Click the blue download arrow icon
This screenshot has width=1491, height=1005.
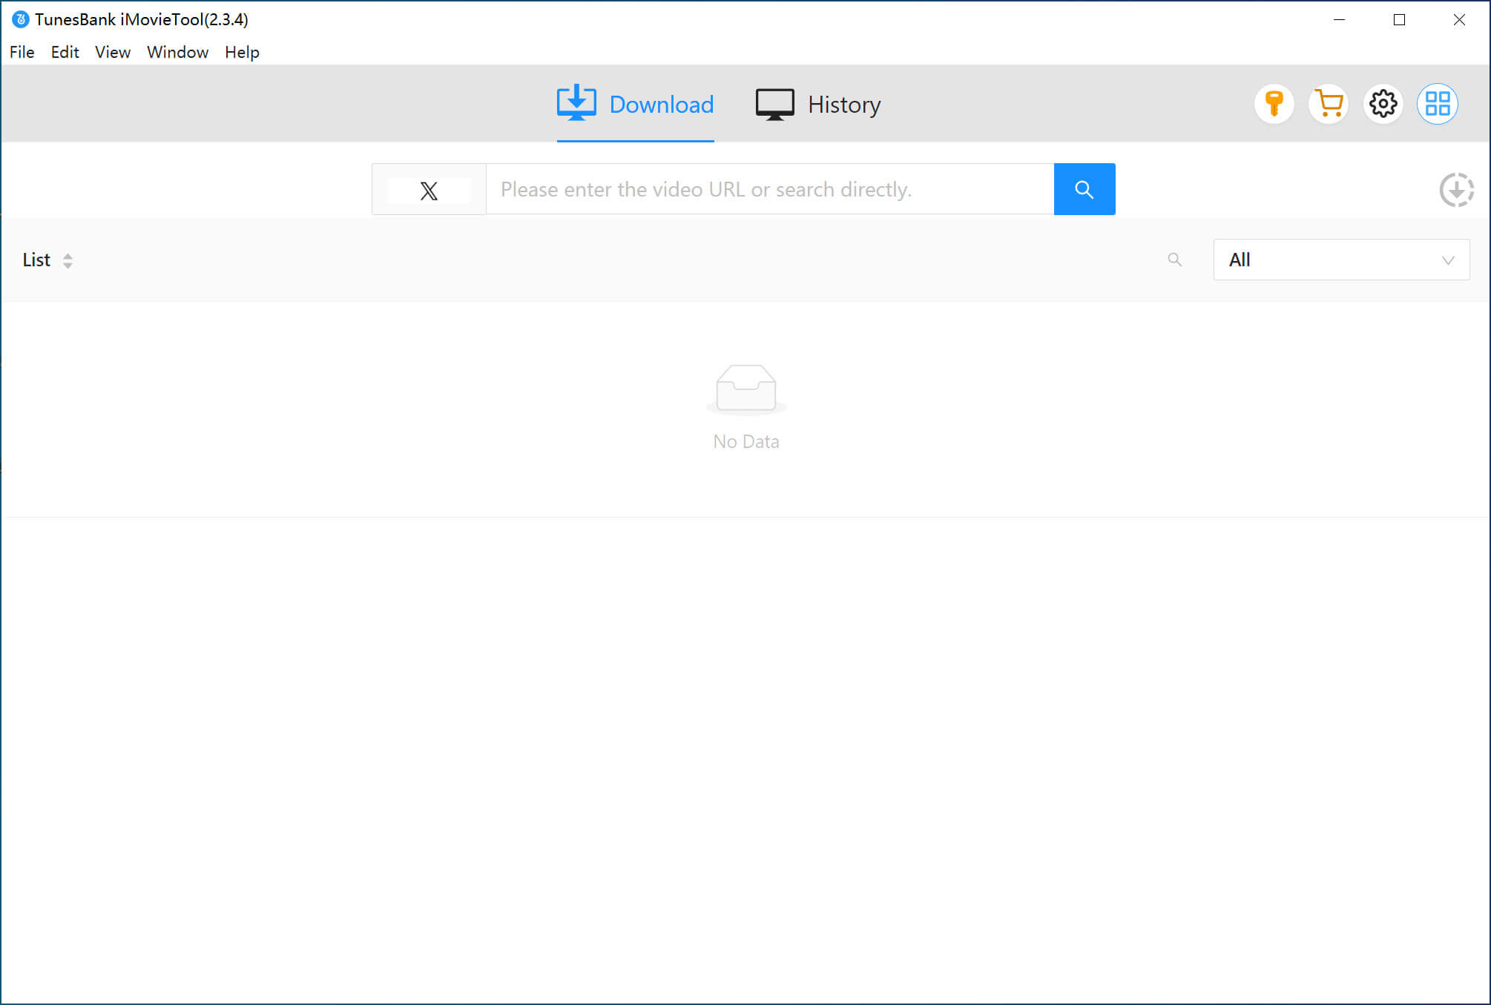point(576,102)
